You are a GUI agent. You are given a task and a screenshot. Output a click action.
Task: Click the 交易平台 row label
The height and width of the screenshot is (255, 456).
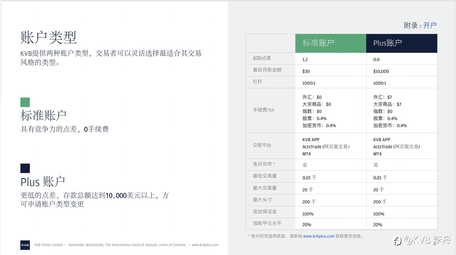coord(262,145)
